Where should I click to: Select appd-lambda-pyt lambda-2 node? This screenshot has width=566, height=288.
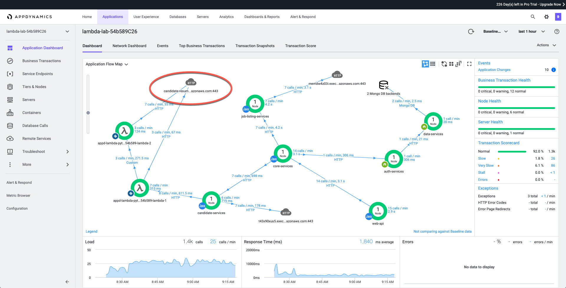(x=124, y=131)
